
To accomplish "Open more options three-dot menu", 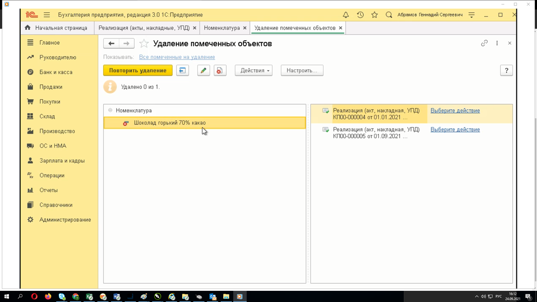I will (497, 43).
